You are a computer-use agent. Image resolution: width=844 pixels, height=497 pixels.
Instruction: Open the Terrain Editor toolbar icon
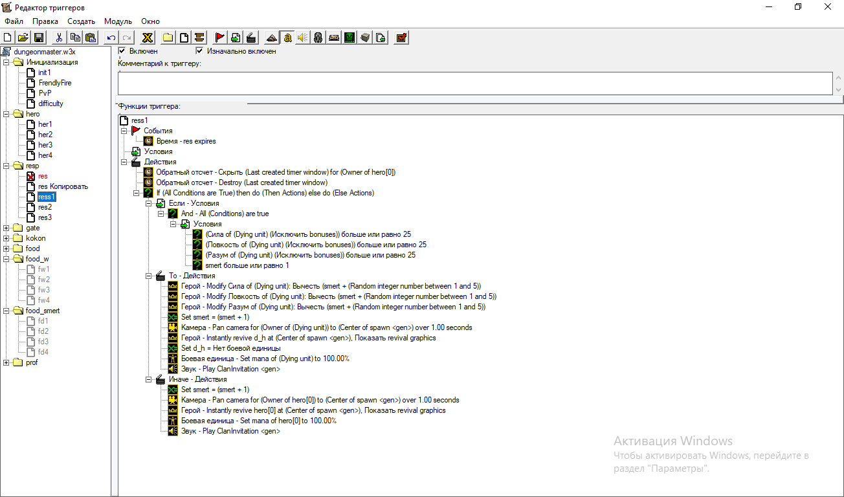[x=272, y=38]
